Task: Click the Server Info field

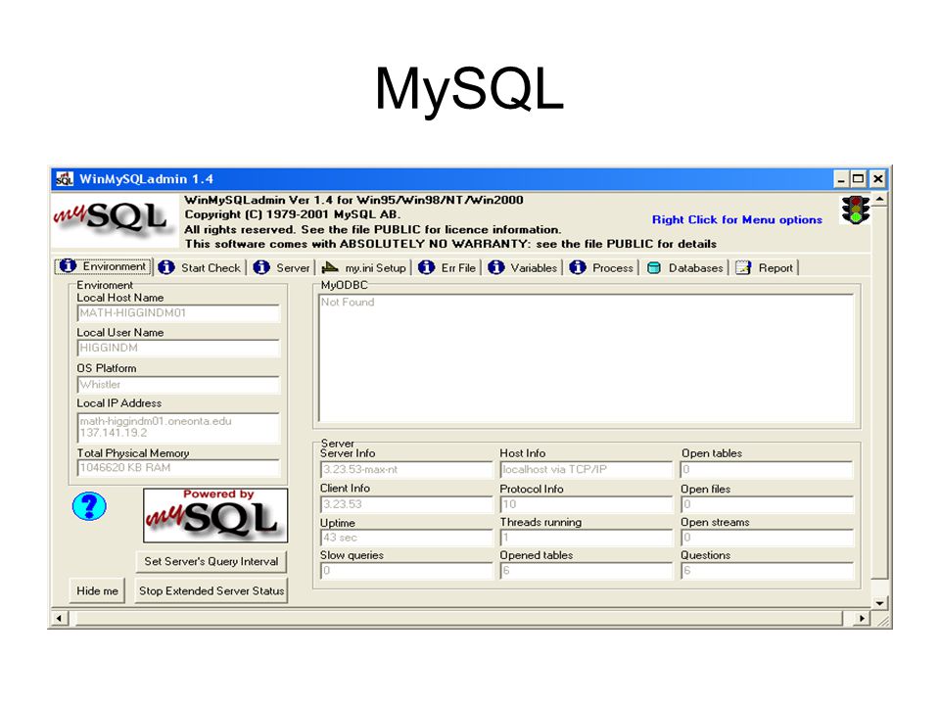Action: click(405, 469)
